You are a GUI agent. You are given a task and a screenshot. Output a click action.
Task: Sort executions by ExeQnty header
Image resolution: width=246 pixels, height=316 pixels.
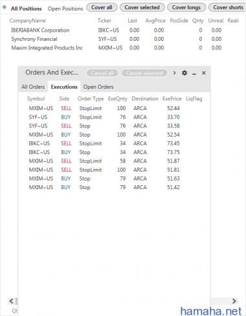click(x=118, y=99)
